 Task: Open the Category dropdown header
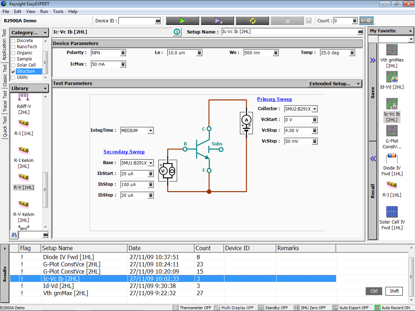tap(29, 32)
